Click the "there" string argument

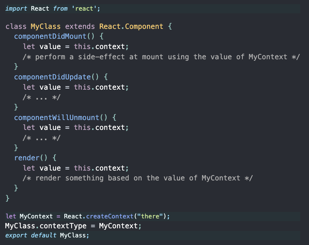[x=150, y=216]
